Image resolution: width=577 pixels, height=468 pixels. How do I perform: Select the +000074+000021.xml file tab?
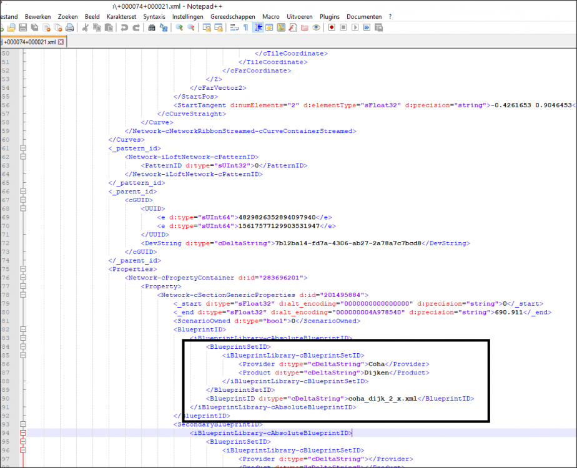[29, 42]
